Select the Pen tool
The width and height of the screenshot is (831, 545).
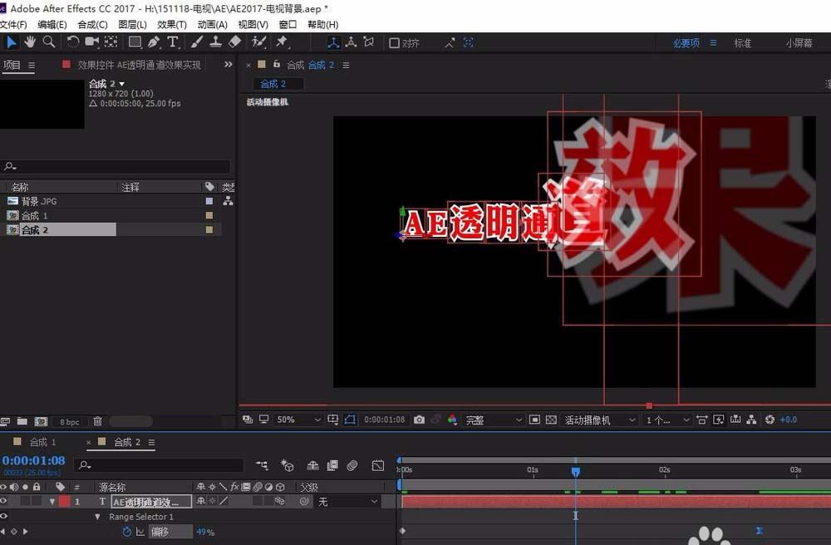pos(153,41)
